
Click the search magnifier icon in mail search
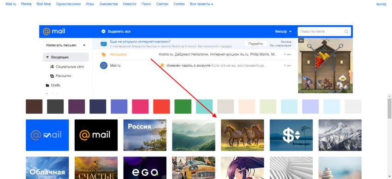[x=346, y=32]
